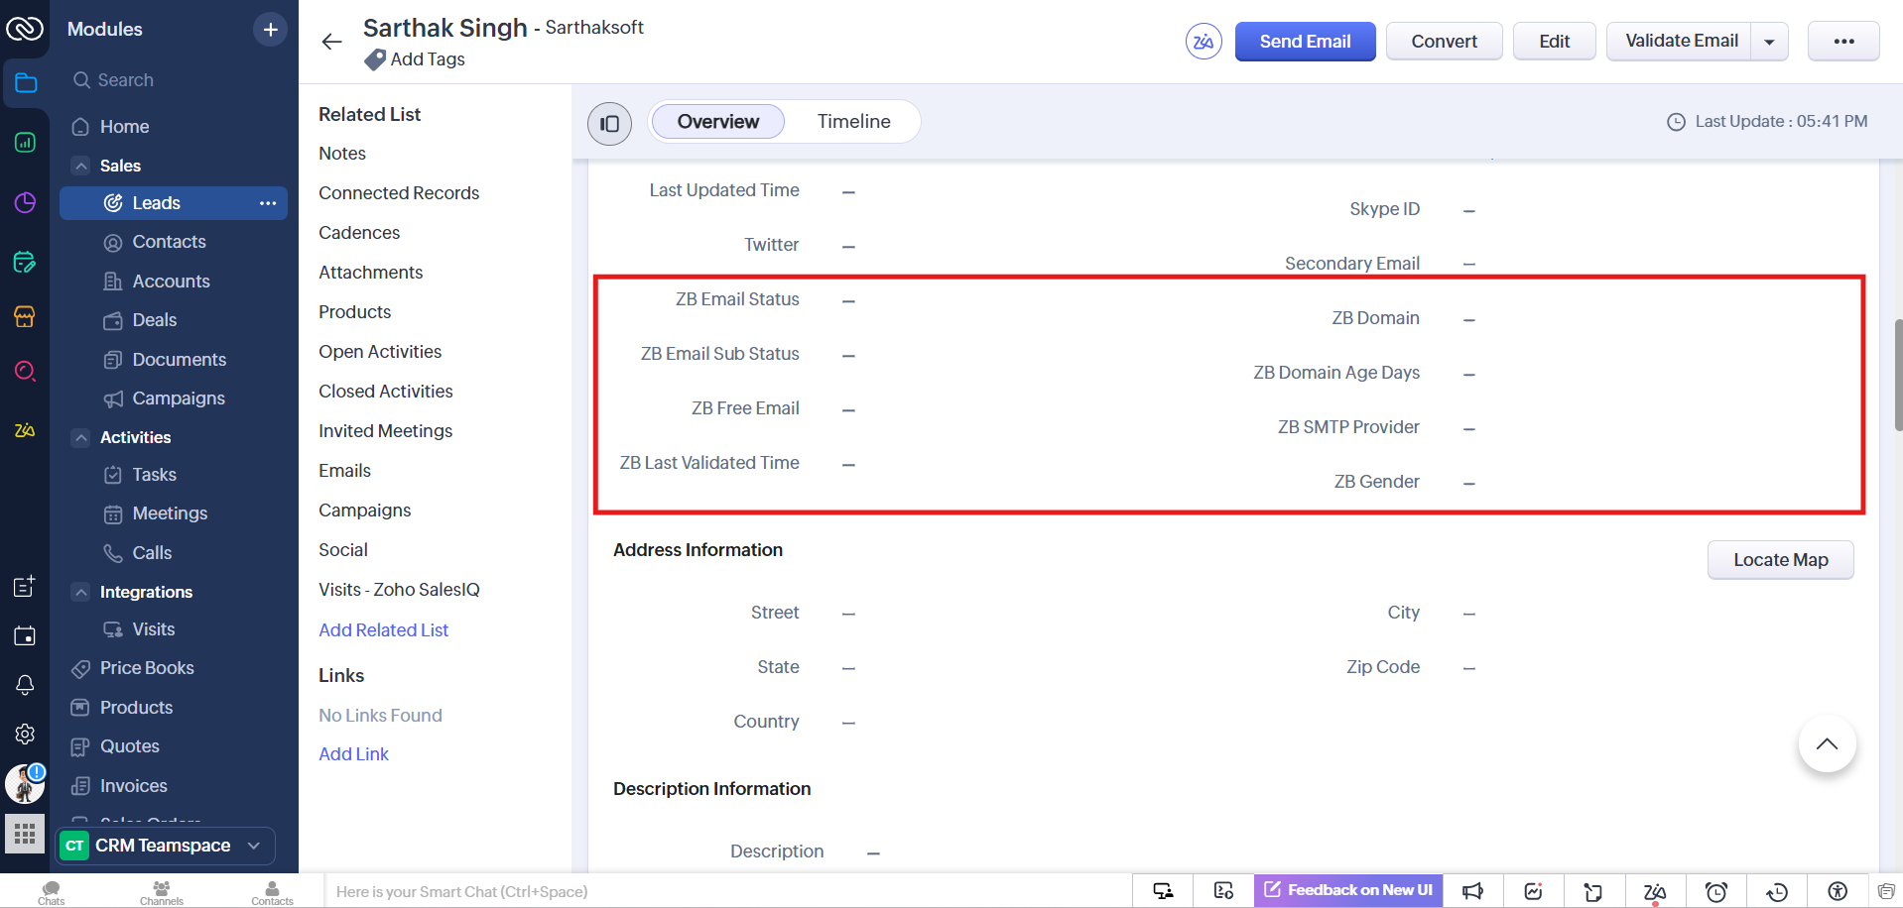Open the app launcher grid icon
Viewport: 1903px width, 908px height.
tap(25, 834)
